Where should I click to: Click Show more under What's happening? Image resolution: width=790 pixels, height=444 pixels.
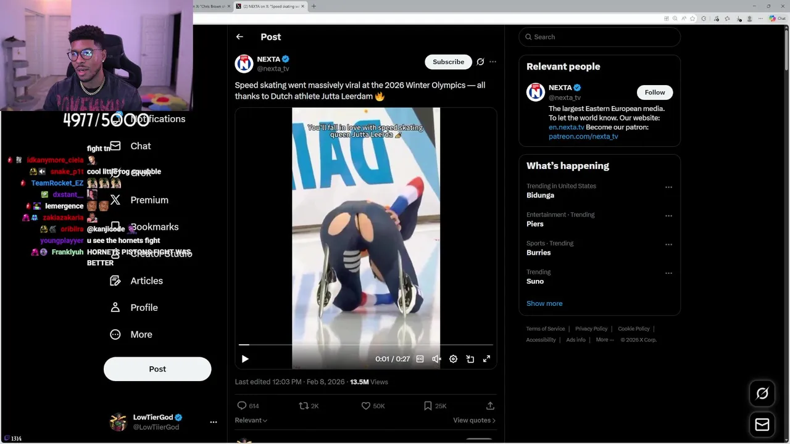pos(544,303)
